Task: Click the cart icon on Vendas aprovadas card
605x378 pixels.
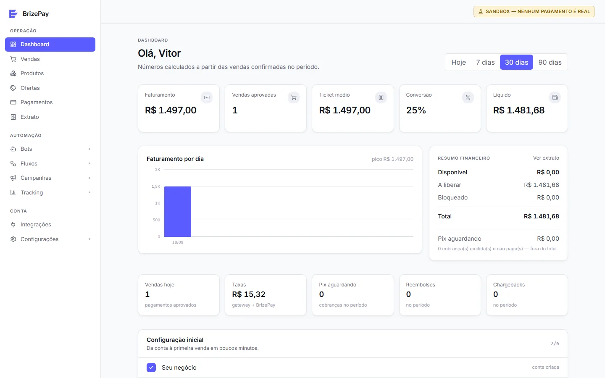Action: [294, 97]
